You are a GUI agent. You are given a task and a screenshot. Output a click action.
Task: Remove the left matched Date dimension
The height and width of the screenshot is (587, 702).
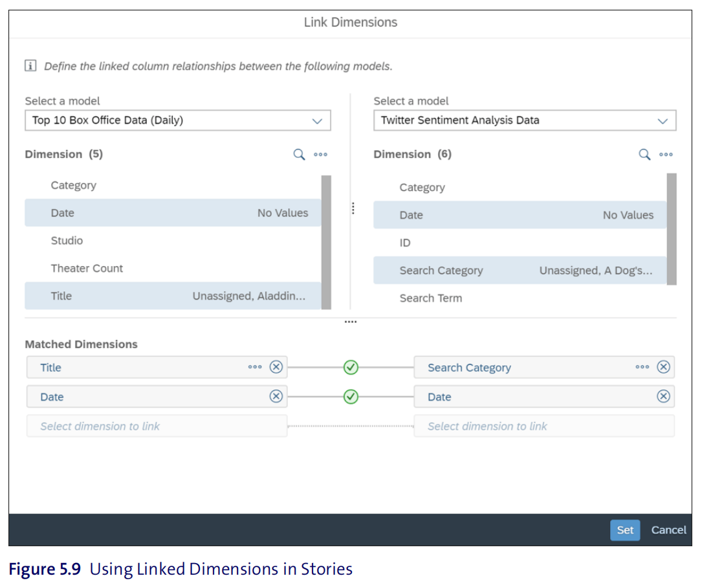point(276,396)
